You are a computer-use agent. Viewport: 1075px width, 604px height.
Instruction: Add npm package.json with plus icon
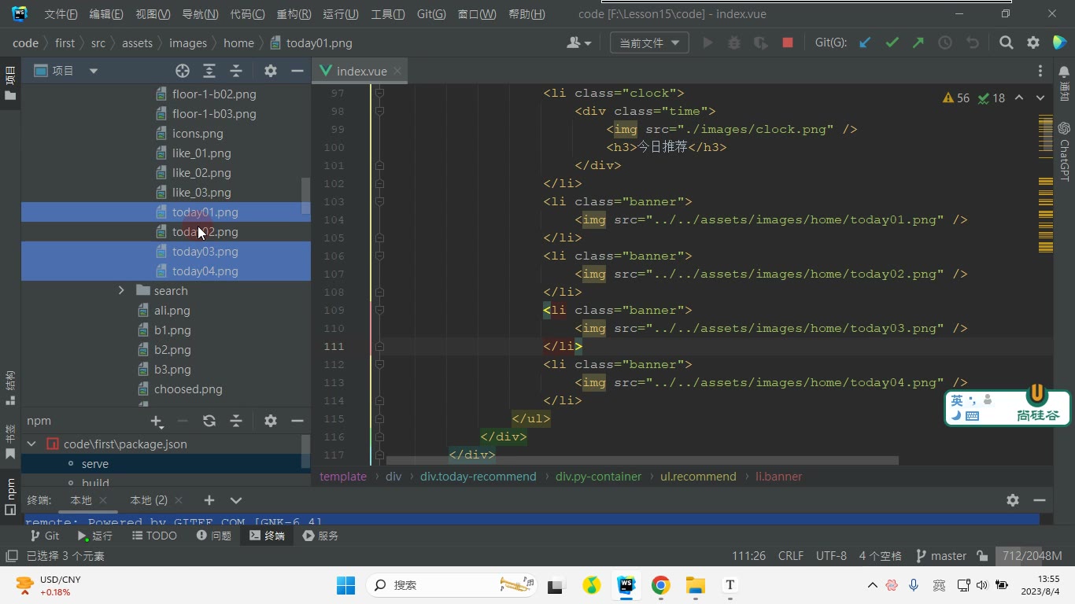157,421
